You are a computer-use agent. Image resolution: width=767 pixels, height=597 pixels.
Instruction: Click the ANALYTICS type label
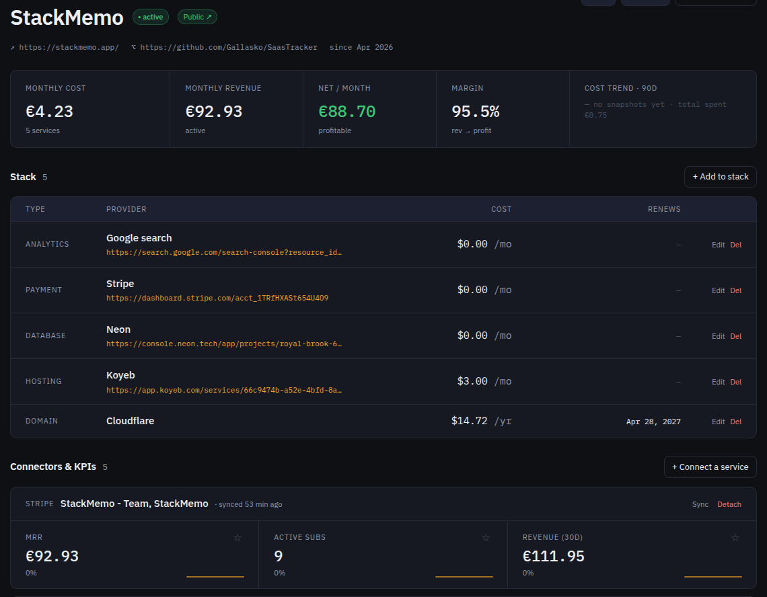[47, 244]
